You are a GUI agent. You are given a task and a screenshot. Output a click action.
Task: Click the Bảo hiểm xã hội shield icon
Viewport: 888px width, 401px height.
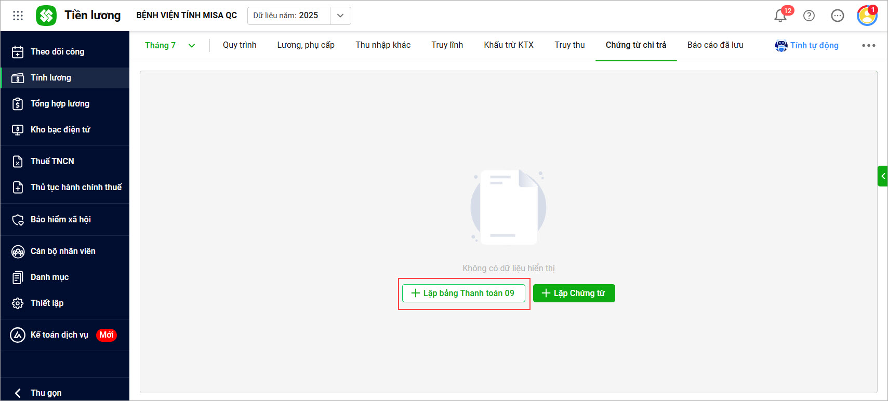pos(18,220)
